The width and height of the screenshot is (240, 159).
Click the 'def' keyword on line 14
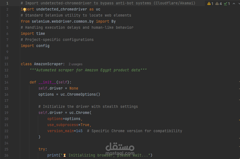[x=33, y=82]
